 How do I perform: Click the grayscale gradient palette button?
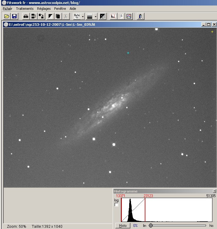pos(90,16)
